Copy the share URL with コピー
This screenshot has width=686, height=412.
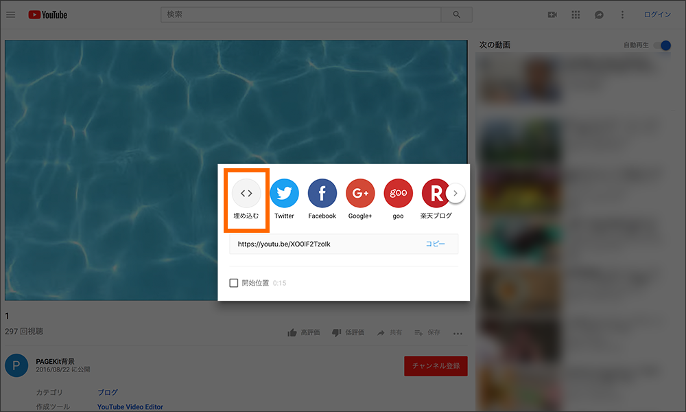coord(436,244)
